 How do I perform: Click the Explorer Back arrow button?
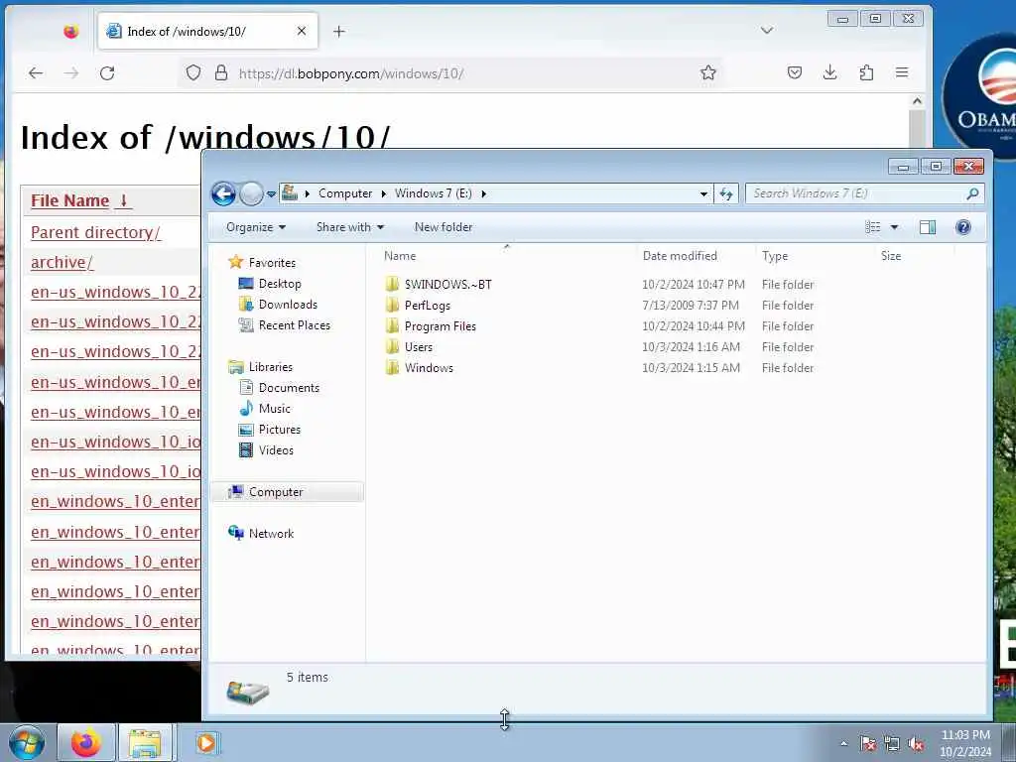pos(223,193)
